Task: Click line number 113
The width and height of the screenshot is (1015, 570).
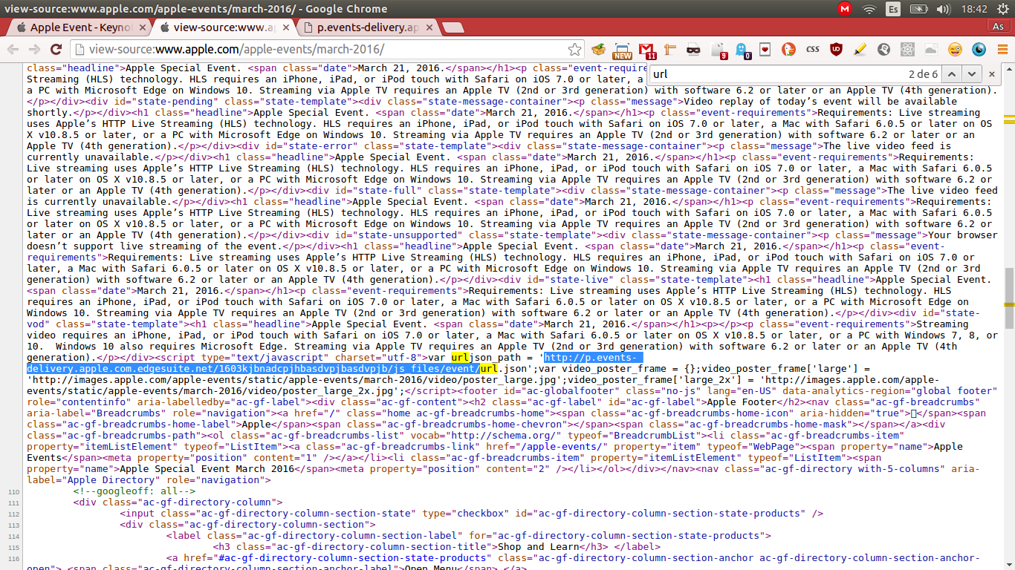Action: coord(14,524)
